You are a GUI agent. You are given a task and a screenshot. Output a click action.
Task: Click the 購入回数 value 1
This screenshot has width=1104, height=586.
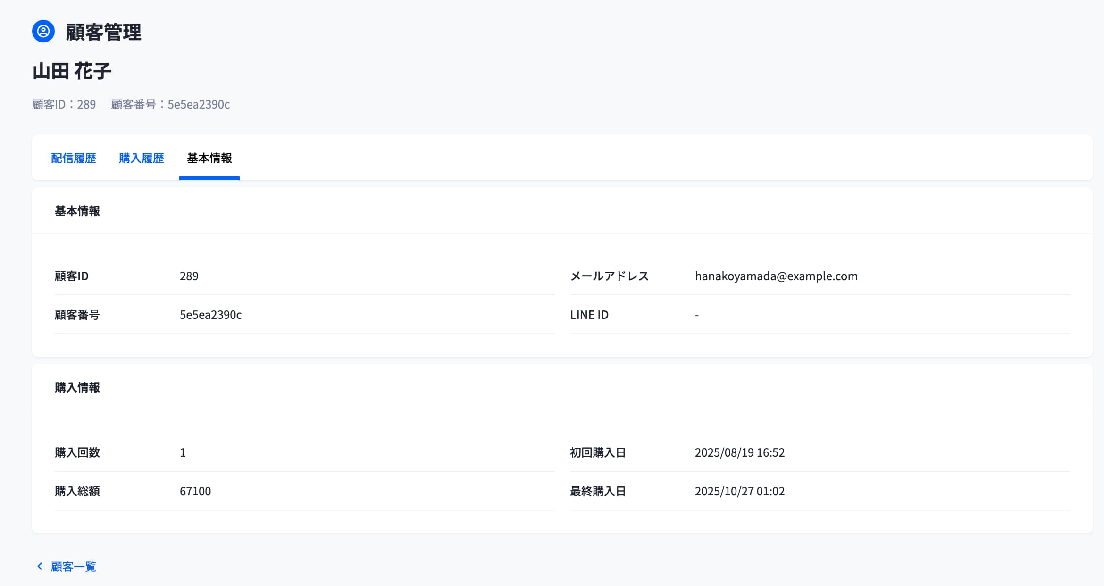tap(183, 452)
